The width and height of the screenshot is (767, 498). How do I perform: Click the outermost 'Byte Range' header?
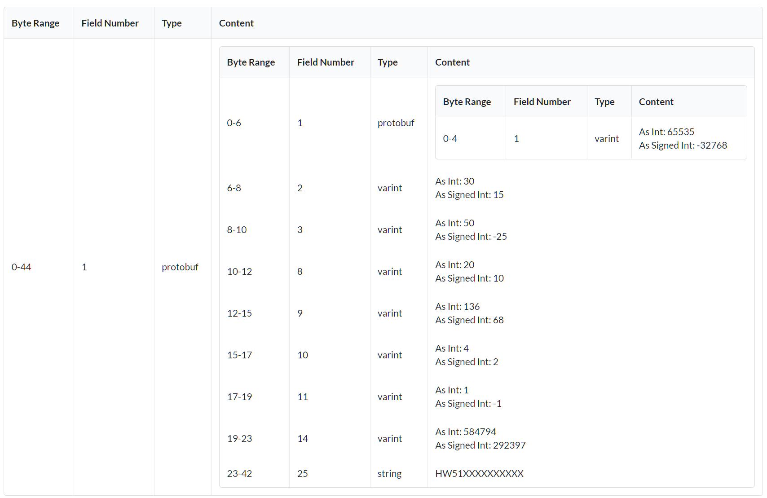click(x=35, y=23)
